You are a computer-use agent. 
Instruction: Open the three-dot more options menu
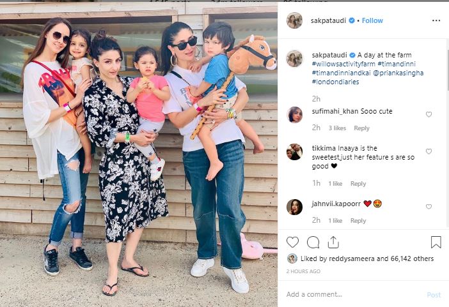[436, 20]
